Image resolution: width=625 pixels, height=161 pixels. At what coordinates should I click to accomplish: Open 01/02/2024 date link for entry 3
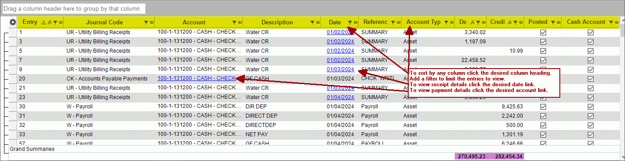coord(340,42)
